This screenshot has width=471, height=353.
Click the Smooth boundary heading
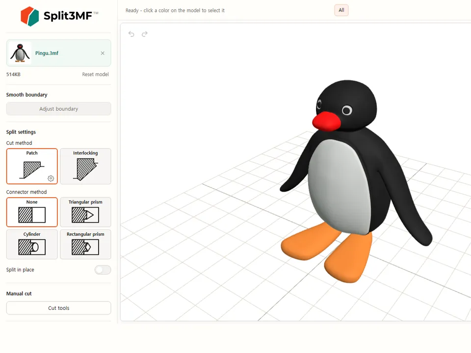pyautogui.click(x=26, y=95)
